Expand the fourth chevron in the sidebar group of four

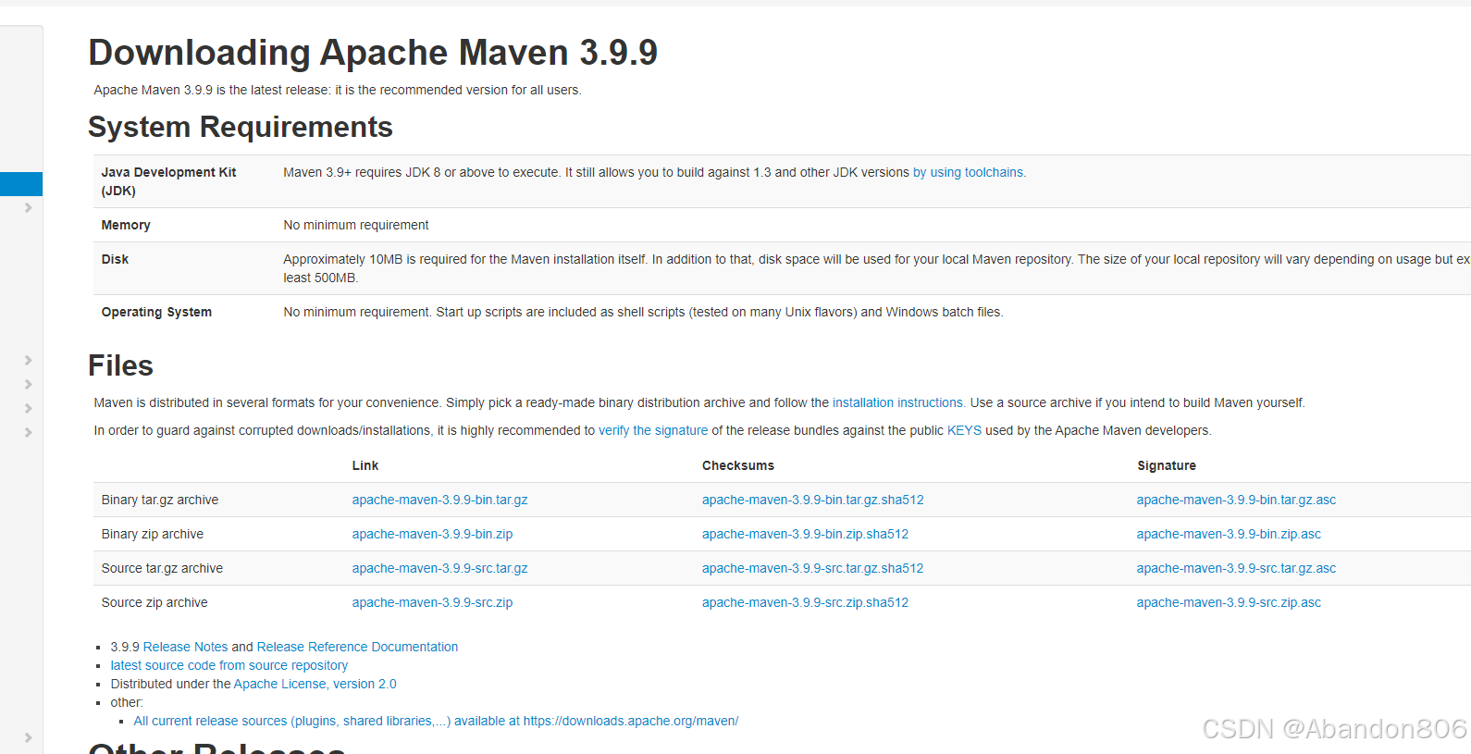tap(28, 432)
